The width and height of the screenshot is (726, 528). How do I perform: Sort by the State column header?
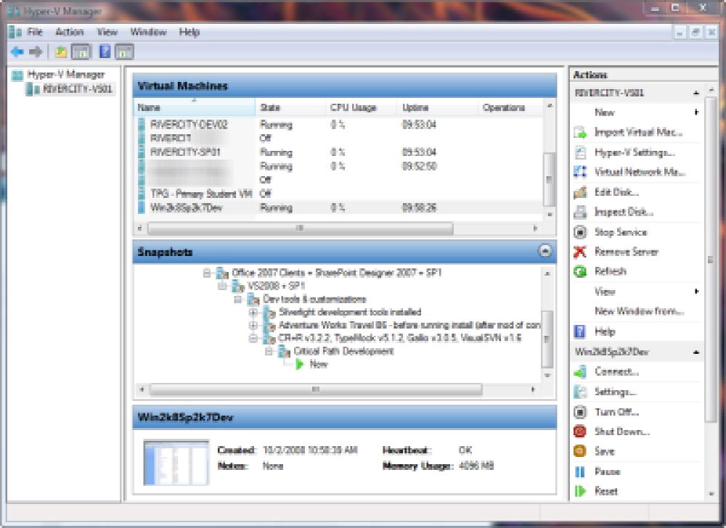point(291,108)
